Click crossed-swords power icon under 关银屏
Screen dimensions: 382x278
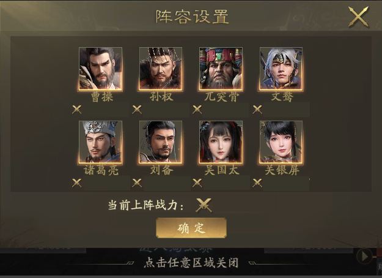coord(257,183)
